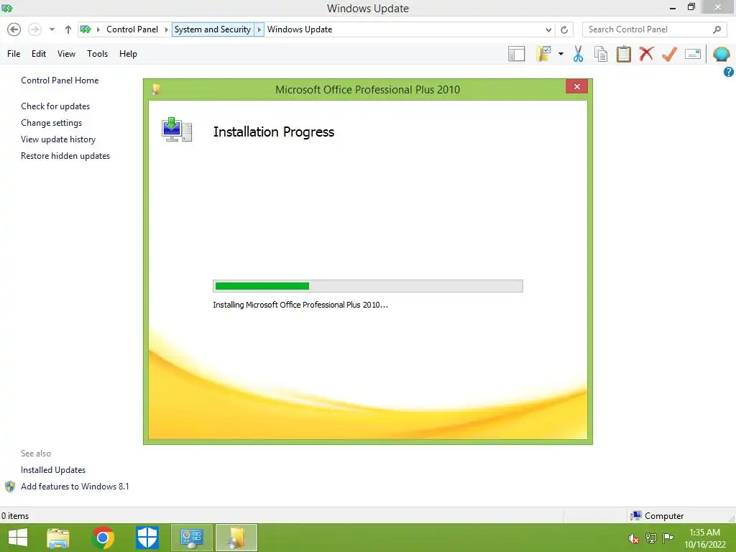Toggle the preview pane layout icon

[x=516, y=54]
